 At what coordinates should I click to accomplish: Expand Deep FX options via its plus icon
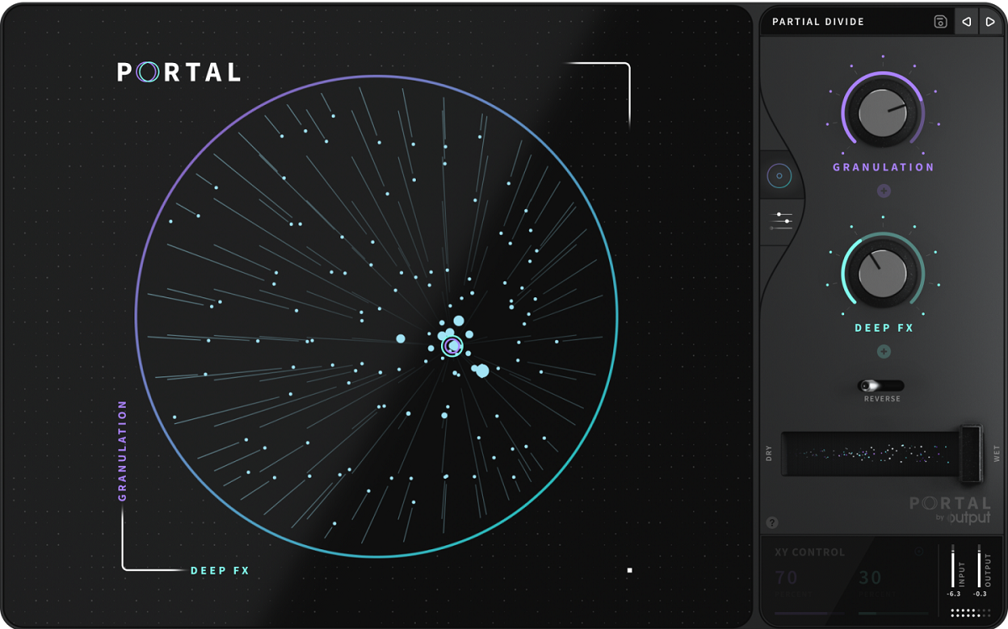tap(883, 352)
